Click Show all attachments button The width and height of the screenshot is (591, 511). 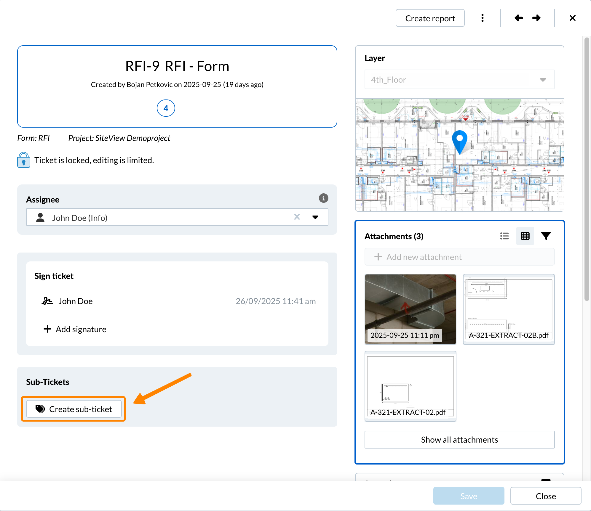coord(459,439)
